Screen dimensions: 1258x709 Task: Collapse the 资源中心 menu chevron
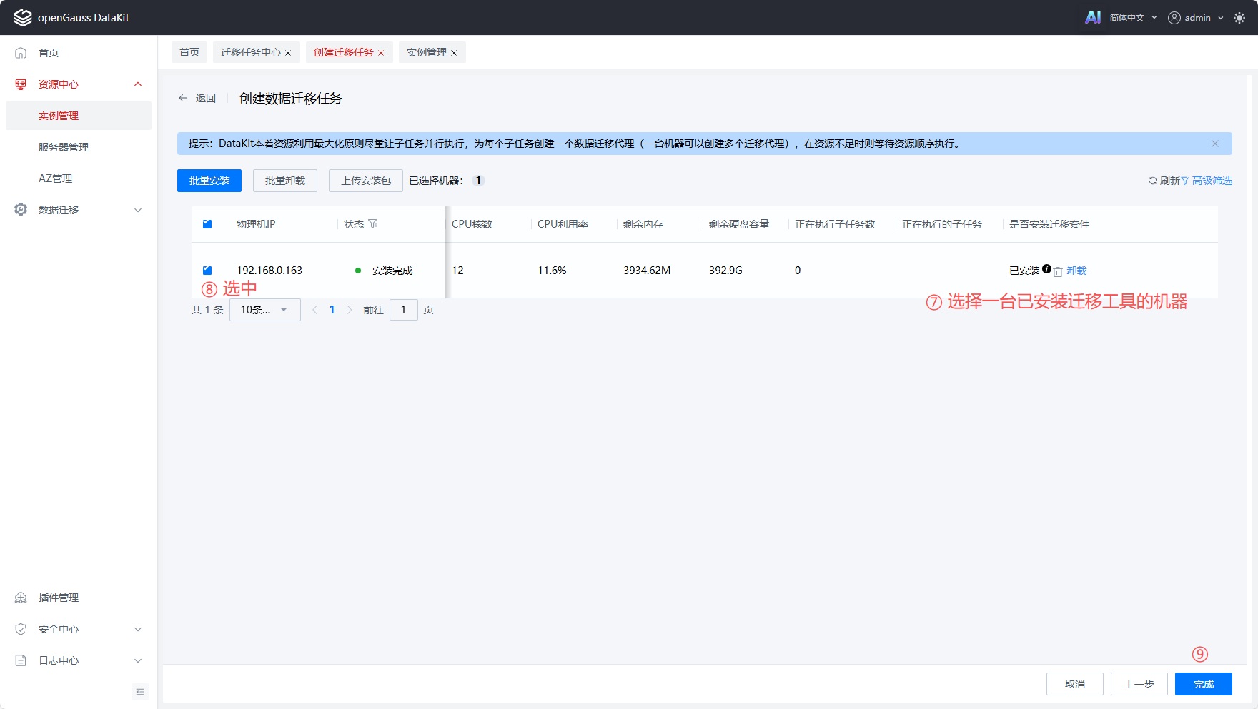point(138,84)
